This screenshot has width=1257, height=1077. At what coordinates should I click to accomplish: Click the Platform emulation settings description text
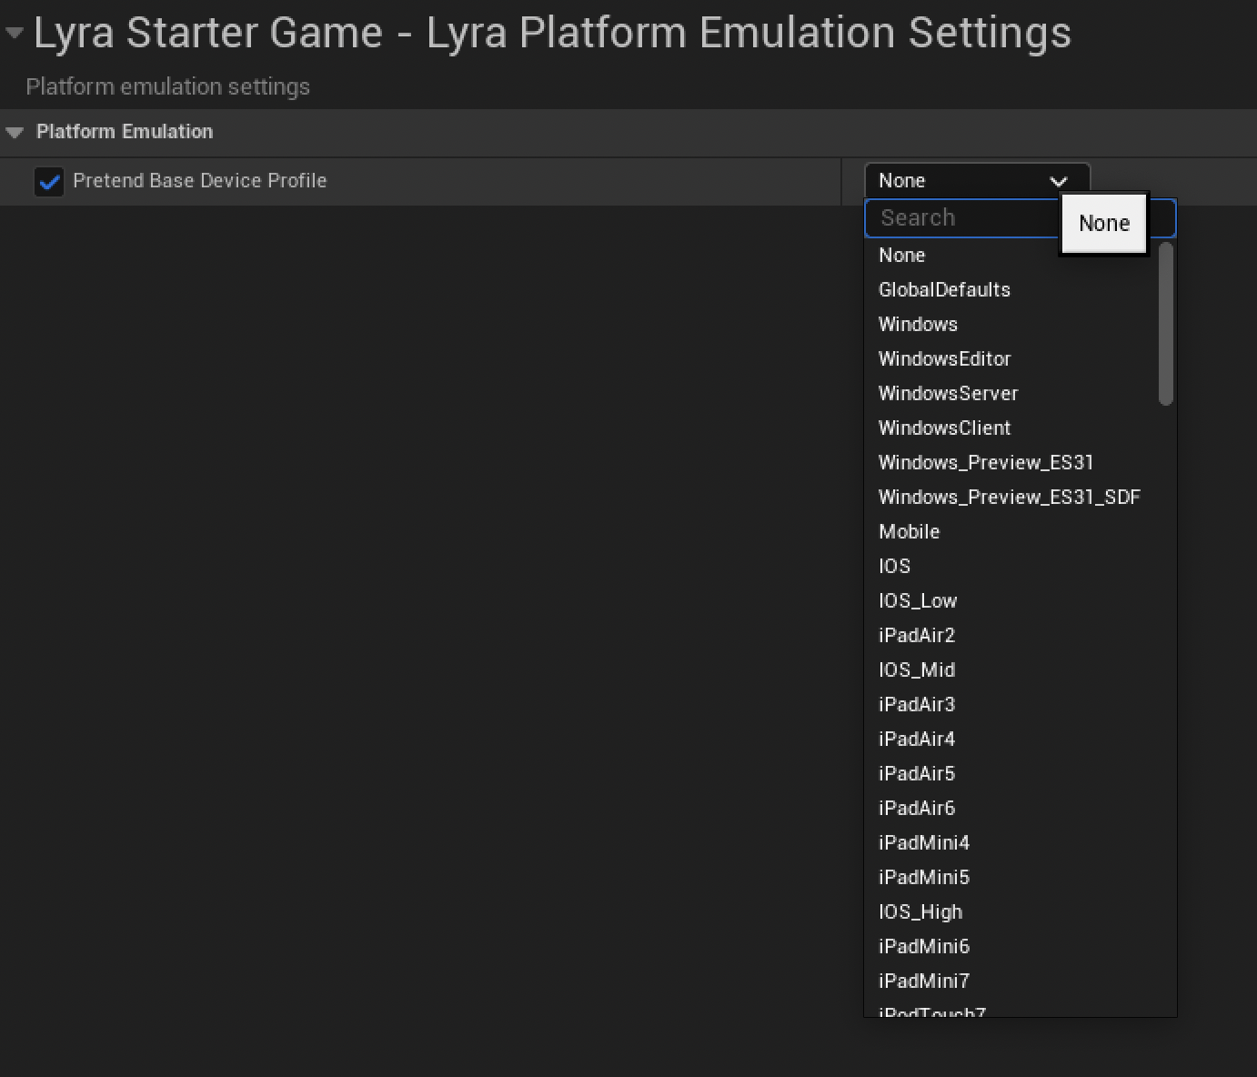[168, 87]
